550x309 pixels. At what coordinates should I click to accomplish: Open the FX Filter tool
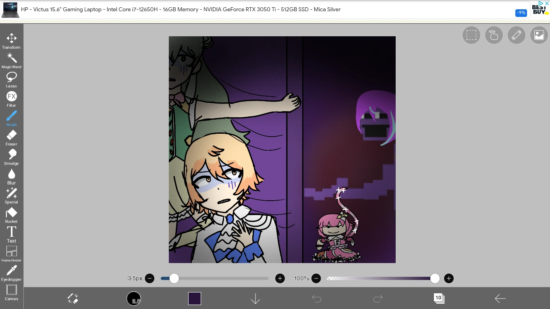click(11, 99)
